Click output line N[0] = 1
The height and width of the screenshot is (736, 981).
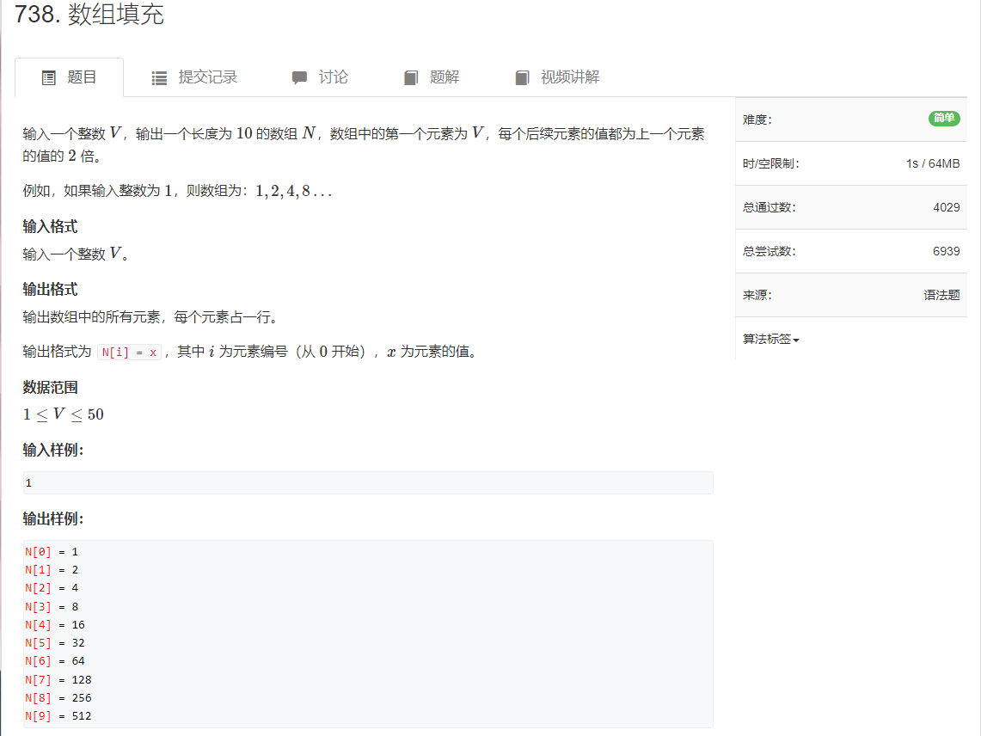[x=52, y=551]
